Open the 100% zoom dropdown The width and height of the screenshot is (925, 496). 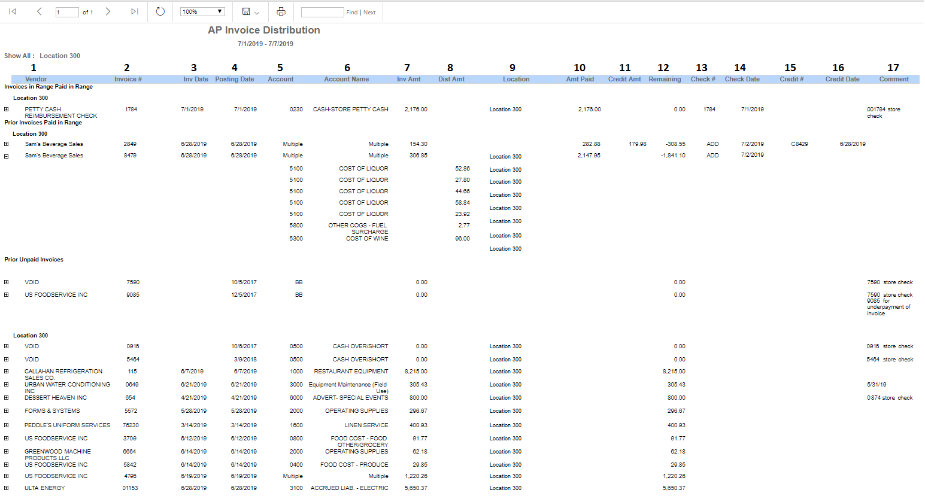tap(202, 11)
